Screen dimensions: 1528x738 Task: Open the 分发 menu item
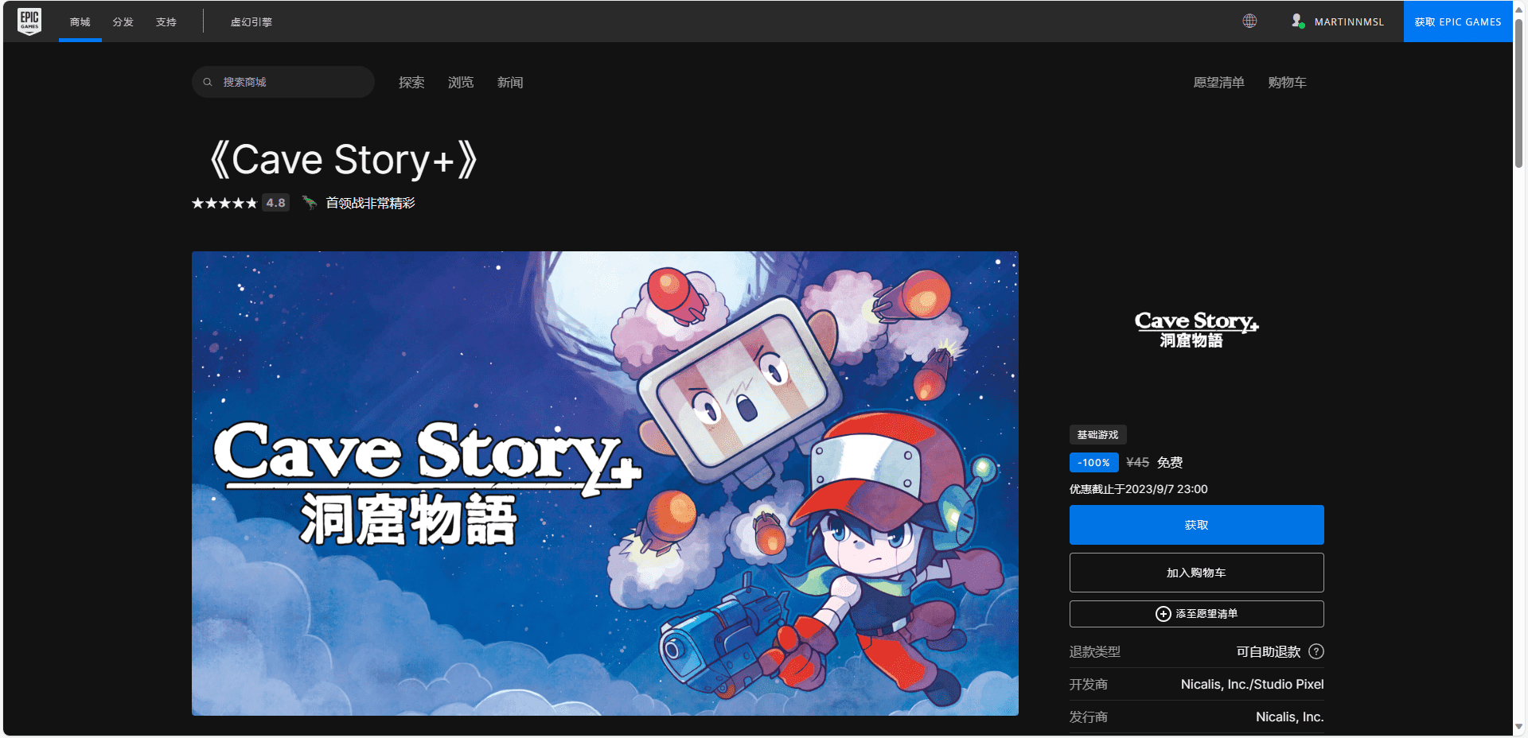click(123, 21)
